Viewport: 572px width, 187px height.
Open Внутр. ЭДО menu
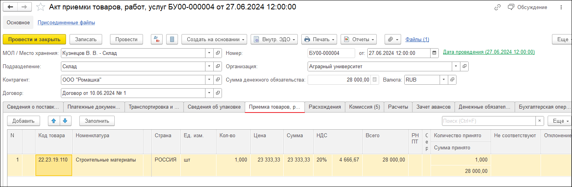[x=274, y=39]
